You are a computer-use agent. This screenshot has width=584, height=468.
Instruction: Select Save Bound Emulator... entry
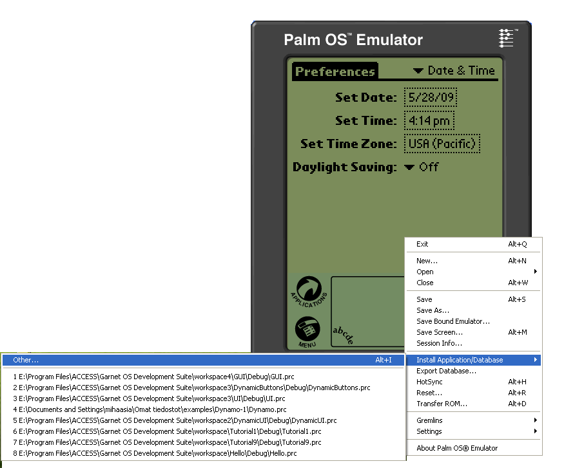473,321
